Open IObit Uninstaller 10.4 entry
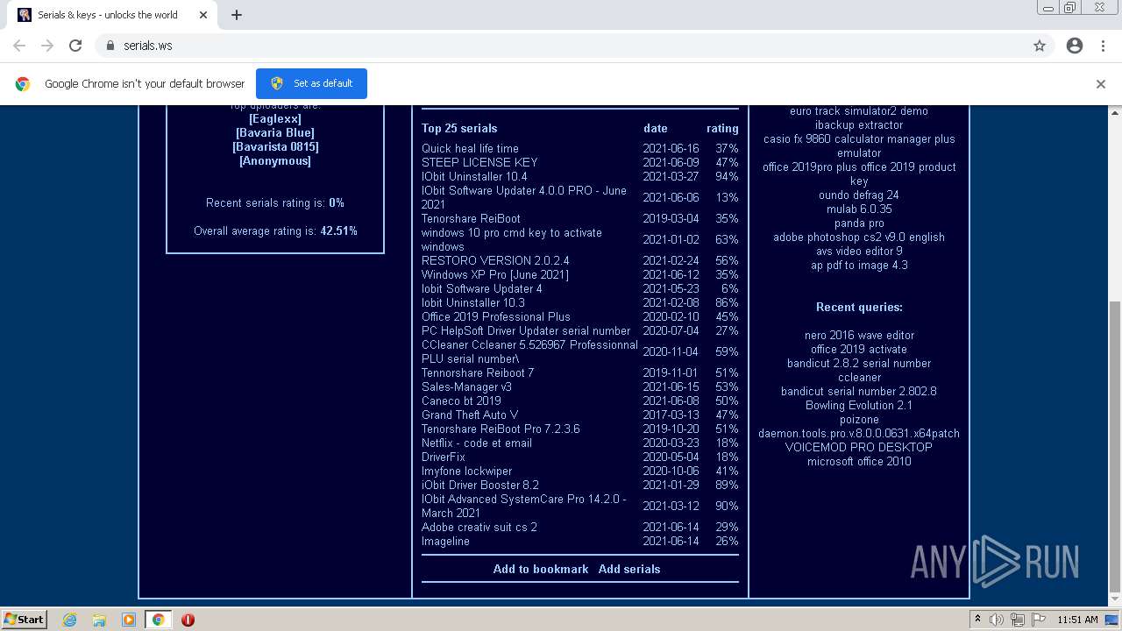 [x=474, y=176]
